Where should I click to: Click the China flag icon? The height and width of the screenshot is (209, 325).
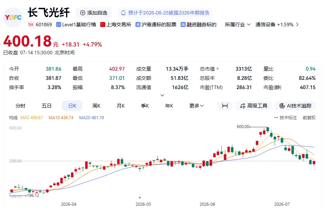(x=103, y=24)
